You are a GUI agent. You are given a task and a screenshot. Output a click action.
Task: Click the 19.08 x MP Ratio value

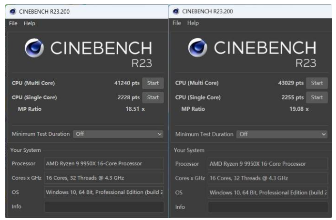[x=298, y=109]
